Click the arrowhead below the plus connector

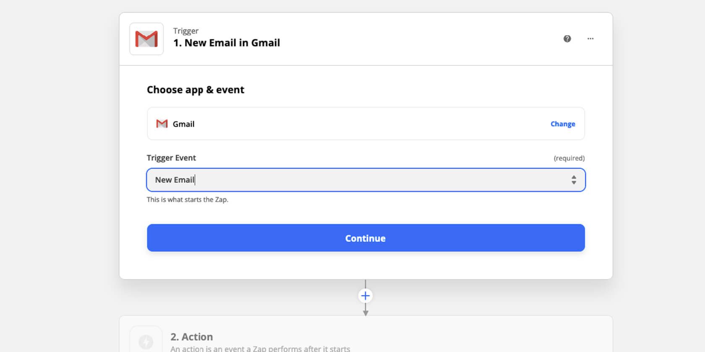click(366, 313)
